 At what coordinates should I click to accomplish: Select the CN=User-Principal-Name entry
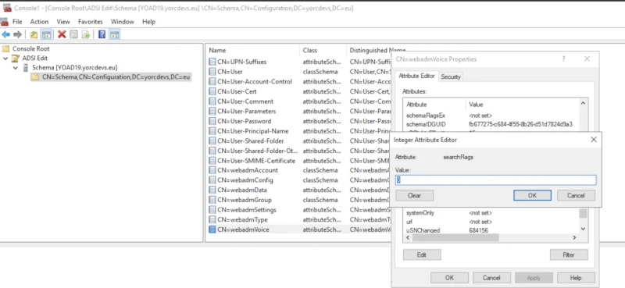click(x=252, y=131)
